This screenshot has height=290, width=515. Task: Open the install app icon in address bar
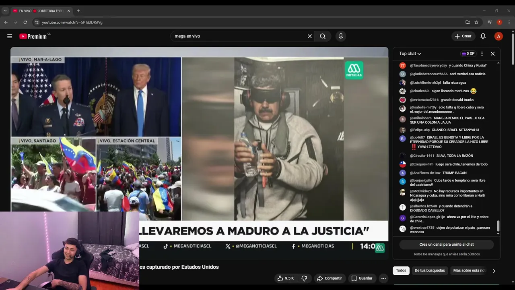pyautogui.click(x=468, y=22)
